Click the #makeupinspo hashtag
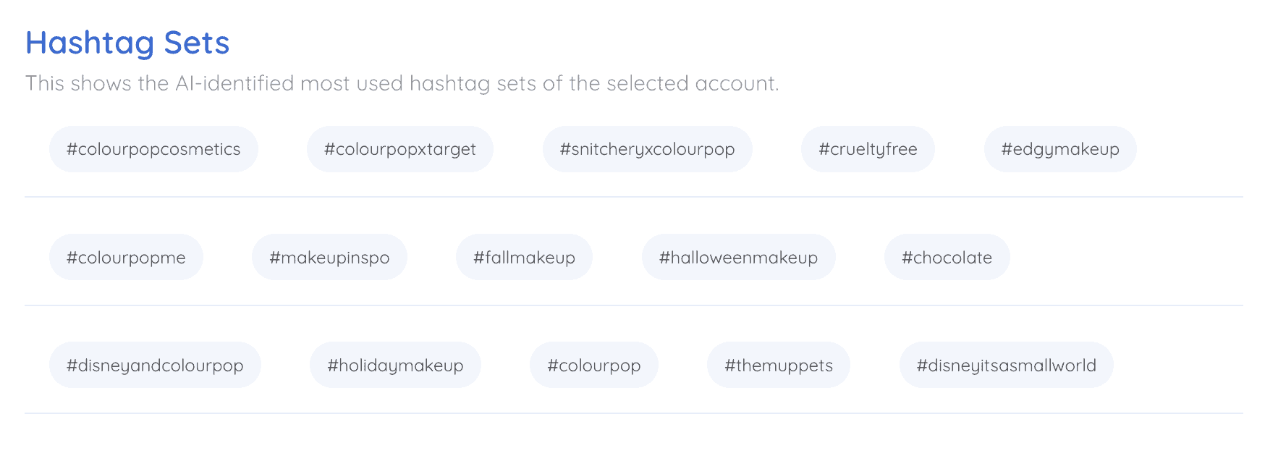Viewport: 1265px width, 456px height. 329,257
